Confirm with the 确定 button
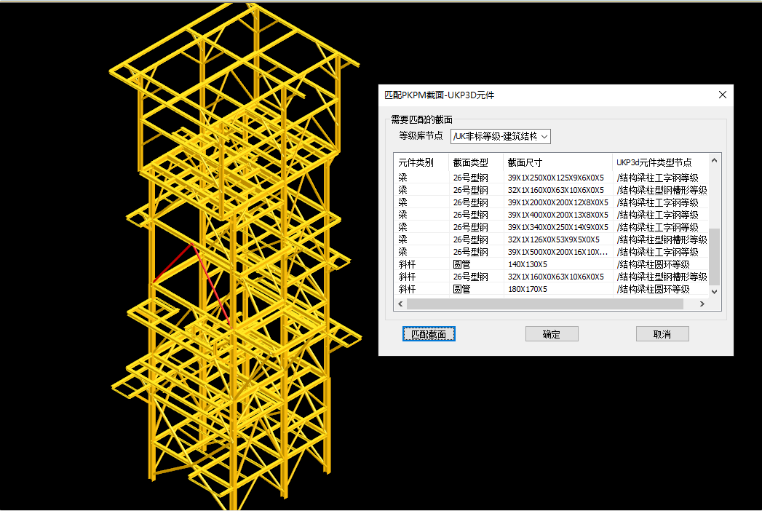The width and height of the screenshot is (762, 511). point(552,334)
